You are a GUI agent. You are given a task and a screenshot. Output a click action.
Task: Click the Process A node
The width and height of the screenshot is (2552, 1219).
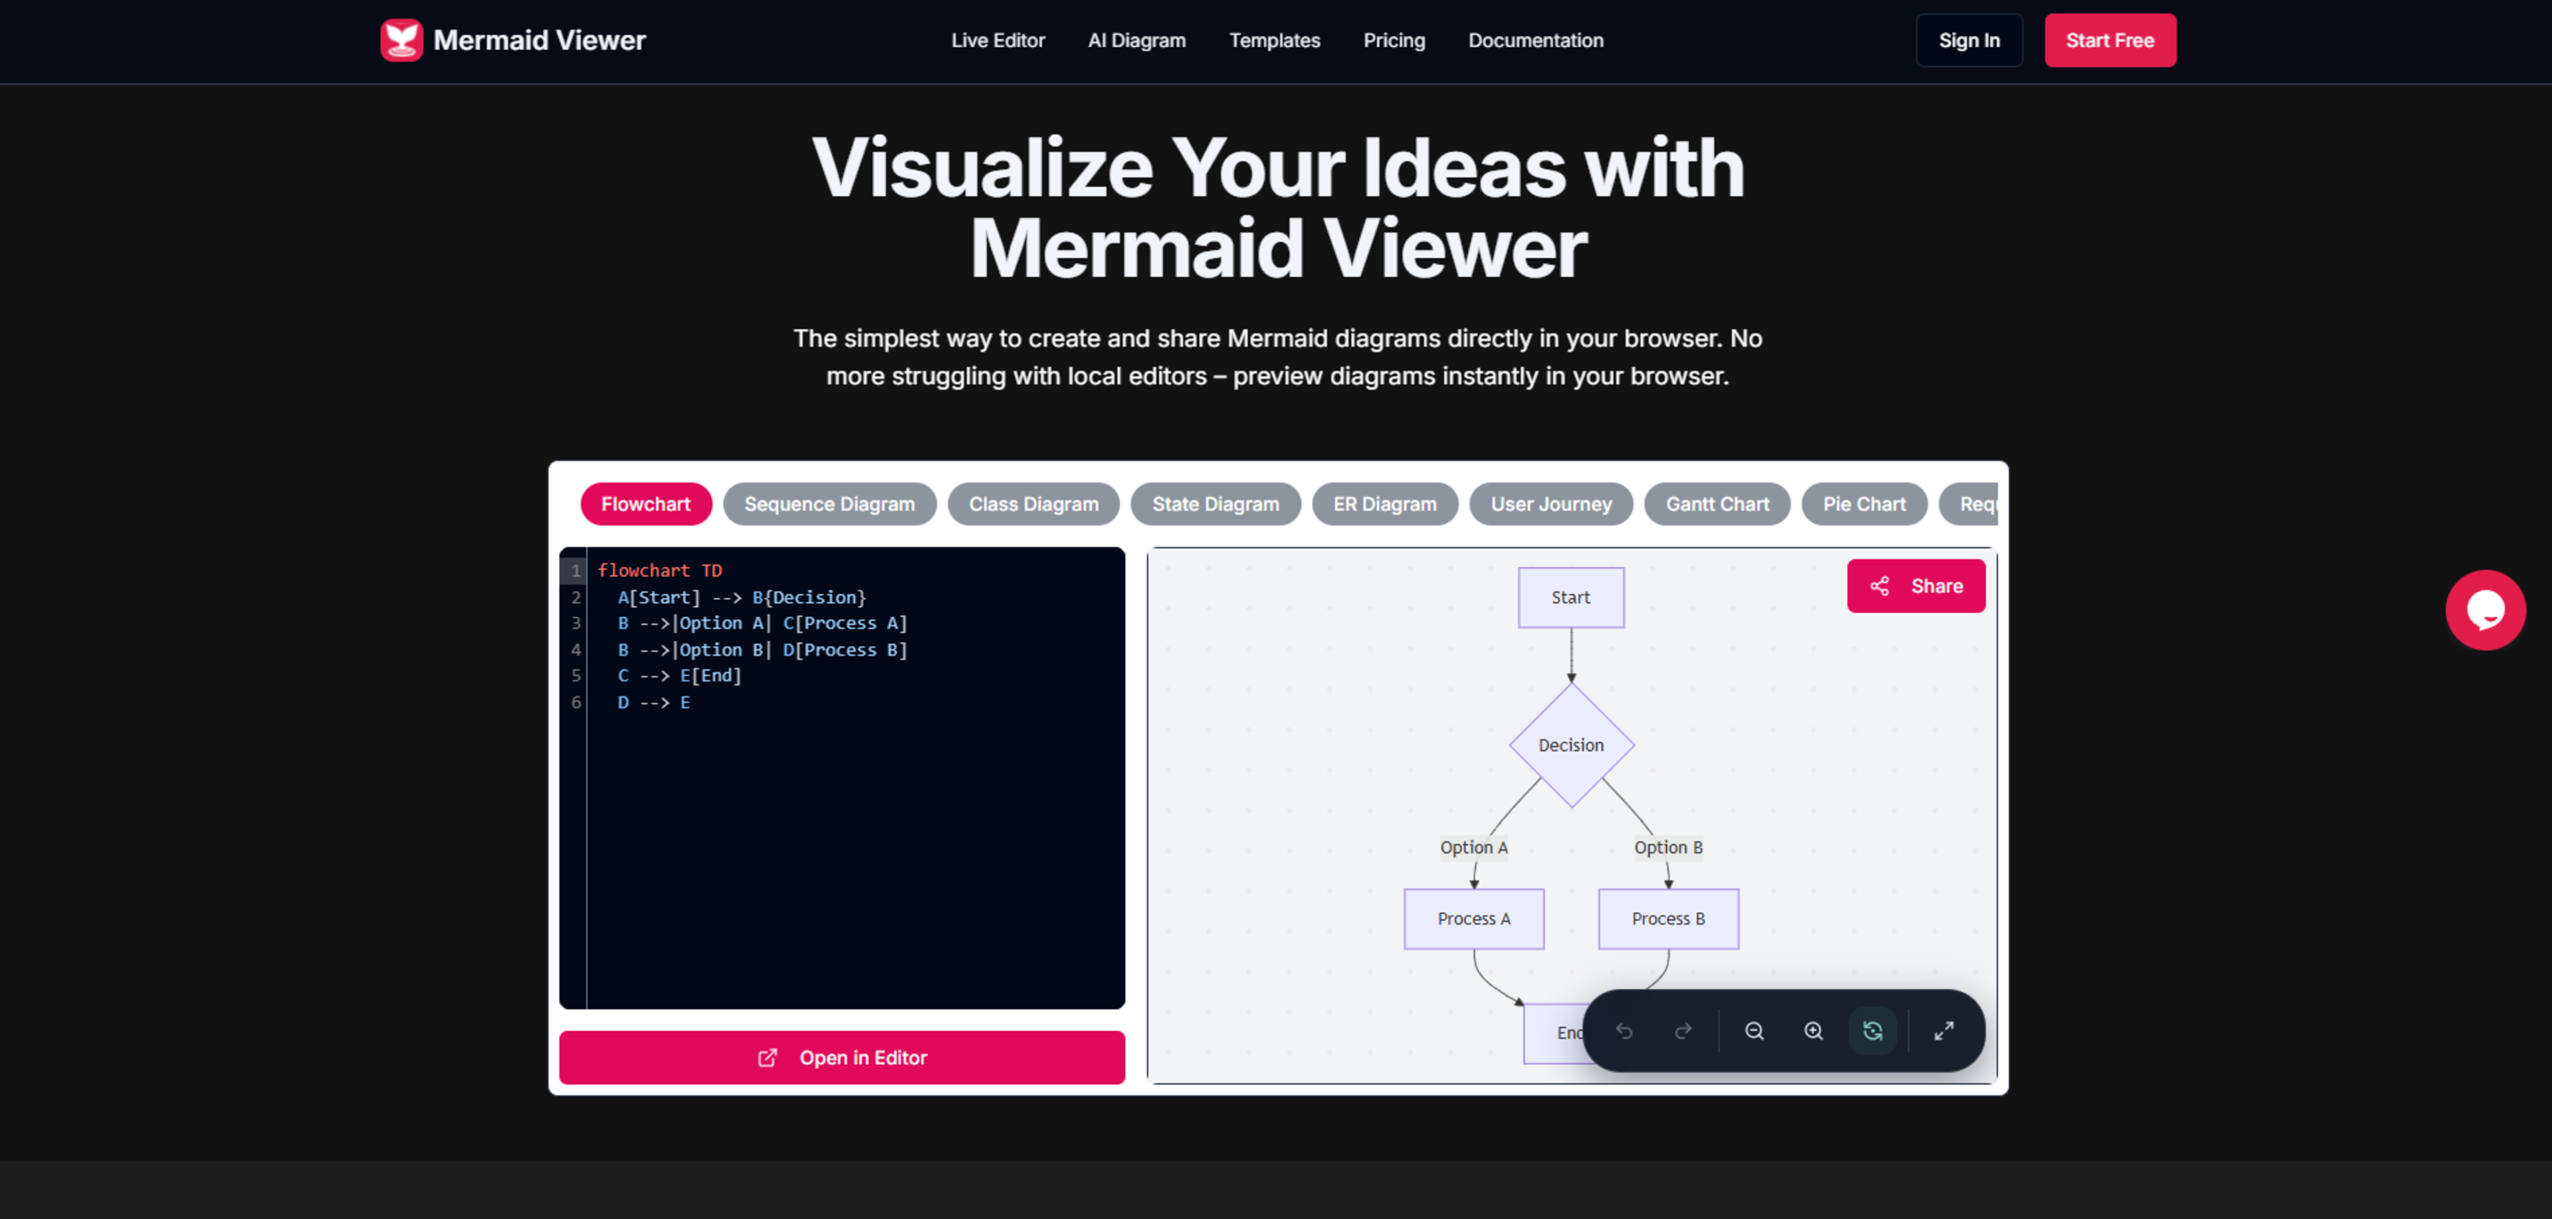(x=1474, y=919)
